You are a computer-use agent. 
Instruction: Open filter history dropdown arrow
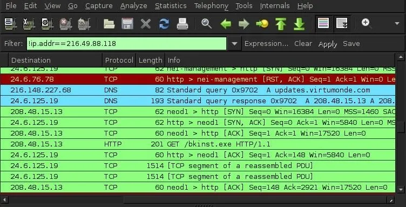[234, 44]
